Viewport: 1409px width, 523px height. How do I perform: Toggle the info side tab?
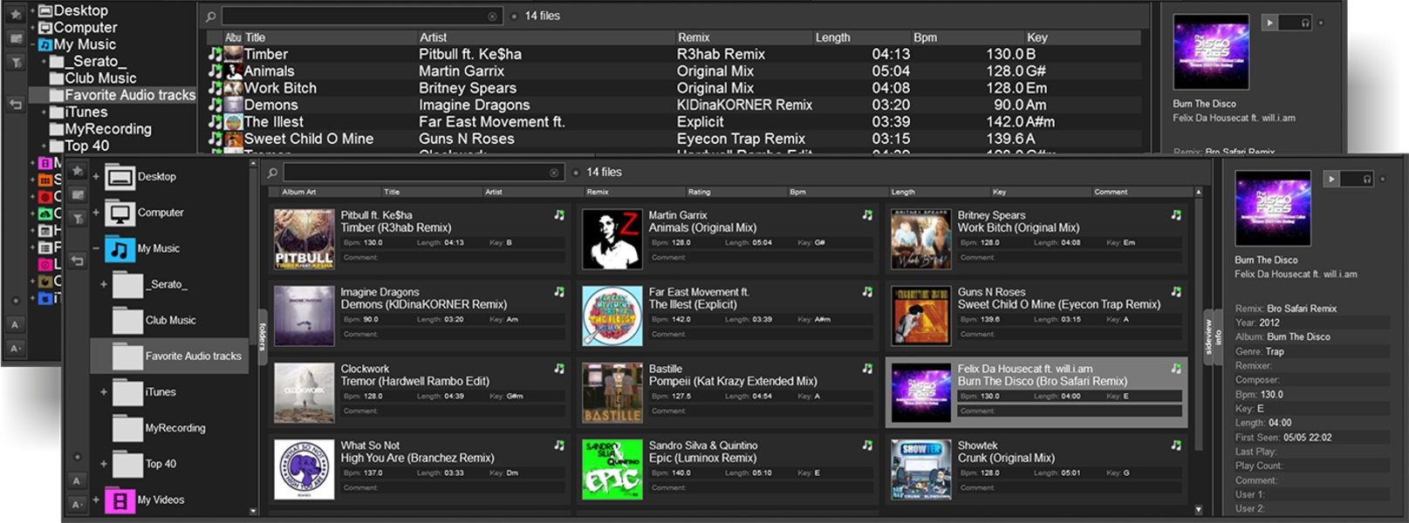[1219, 337]
